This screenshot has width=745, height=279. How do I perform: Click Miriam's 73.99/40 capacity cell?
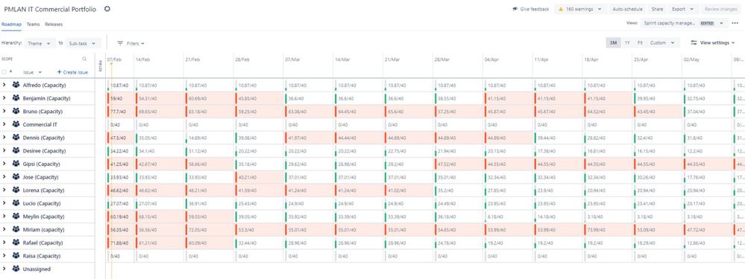[x=607, y=229]
